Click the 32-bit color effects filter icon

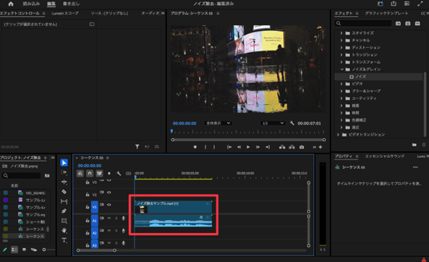[x=408, y=24]
